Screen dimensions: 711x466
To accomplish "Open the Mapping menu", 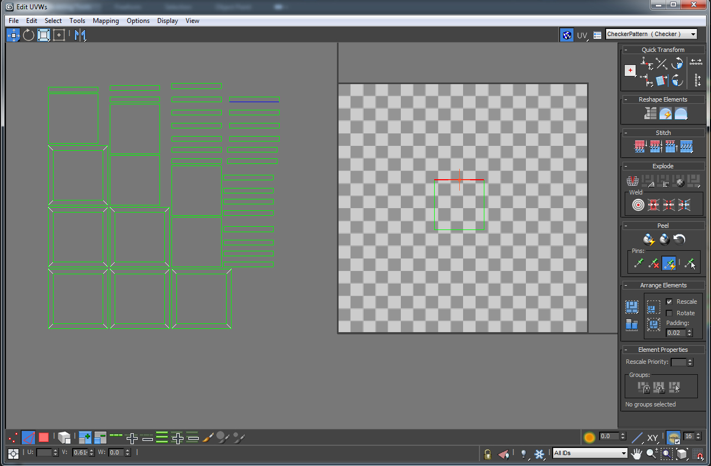I will point(106,21).
